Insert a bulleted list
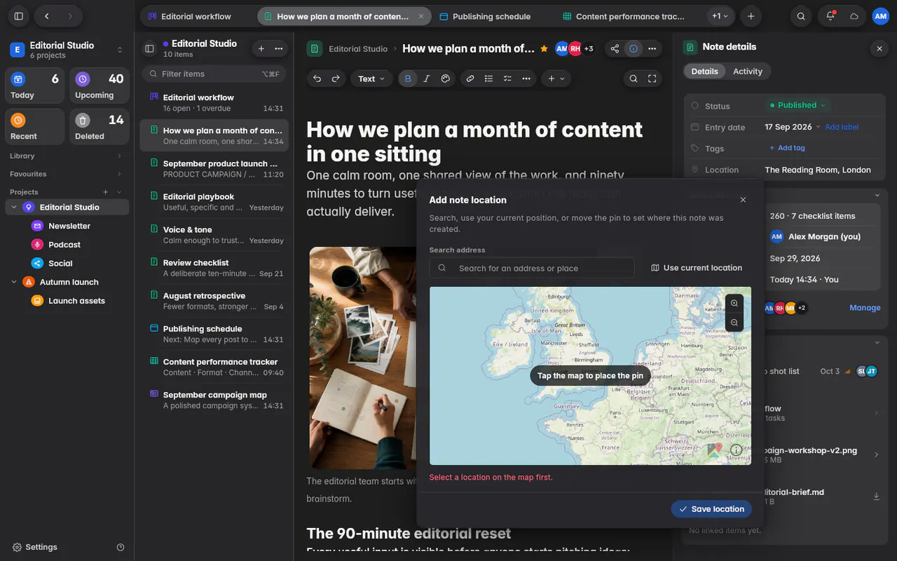Image resolution: width=897 pixels, height=561 pixels. pos(489,79)
